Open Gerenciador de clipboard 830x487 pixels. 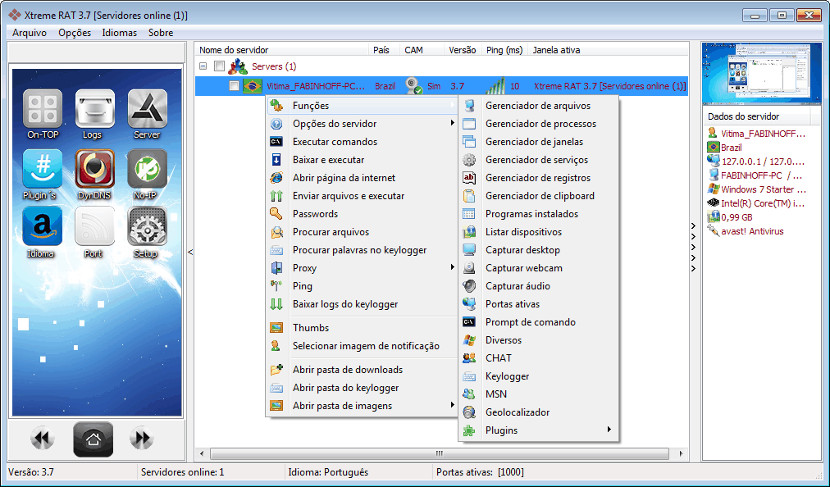click(538, 196)
